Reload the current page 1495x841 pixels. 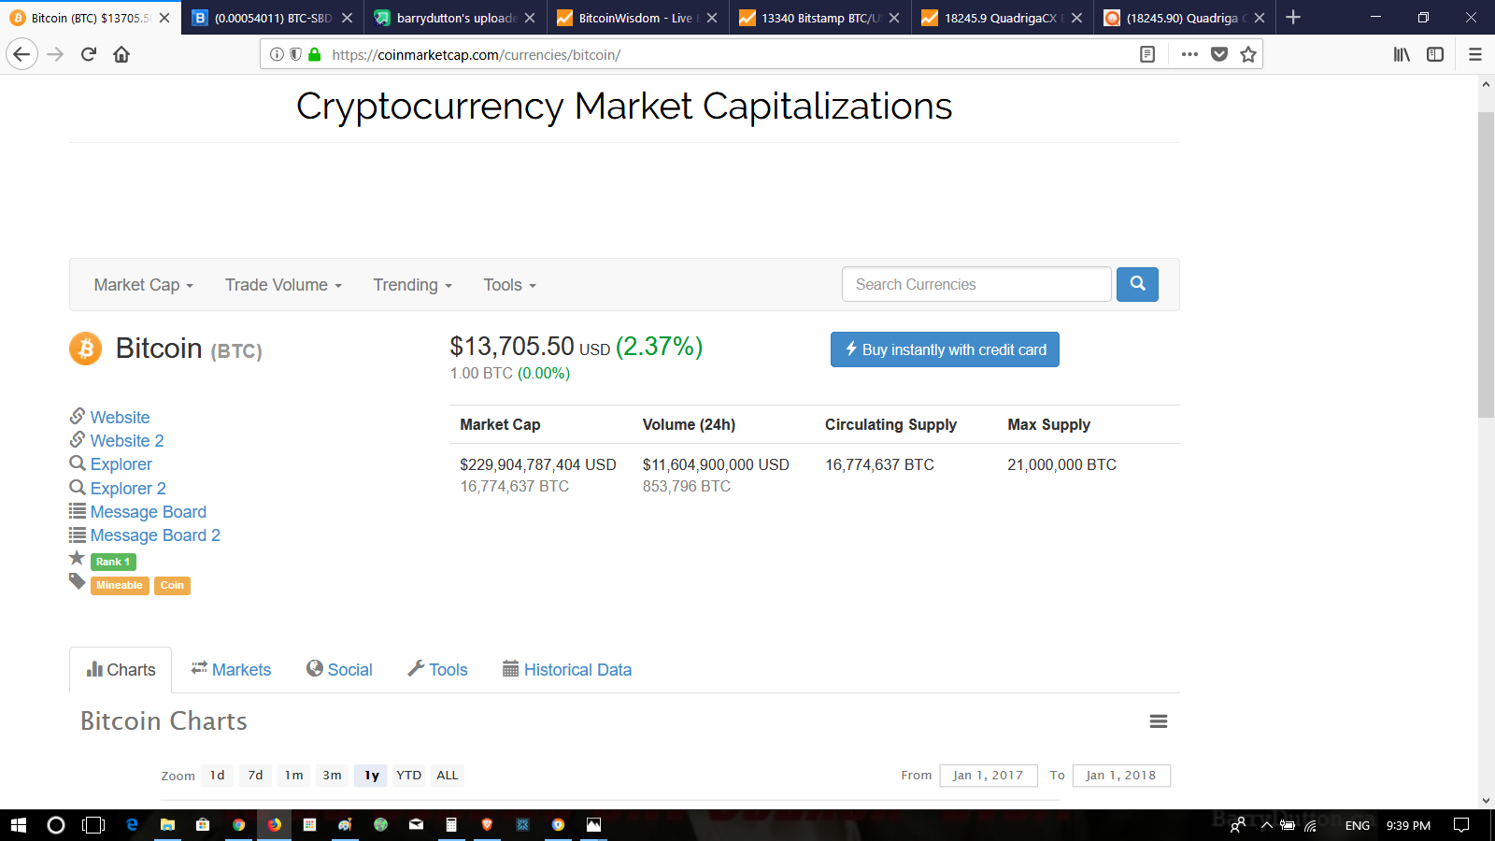pyautogui.click(x=89, y=54)
